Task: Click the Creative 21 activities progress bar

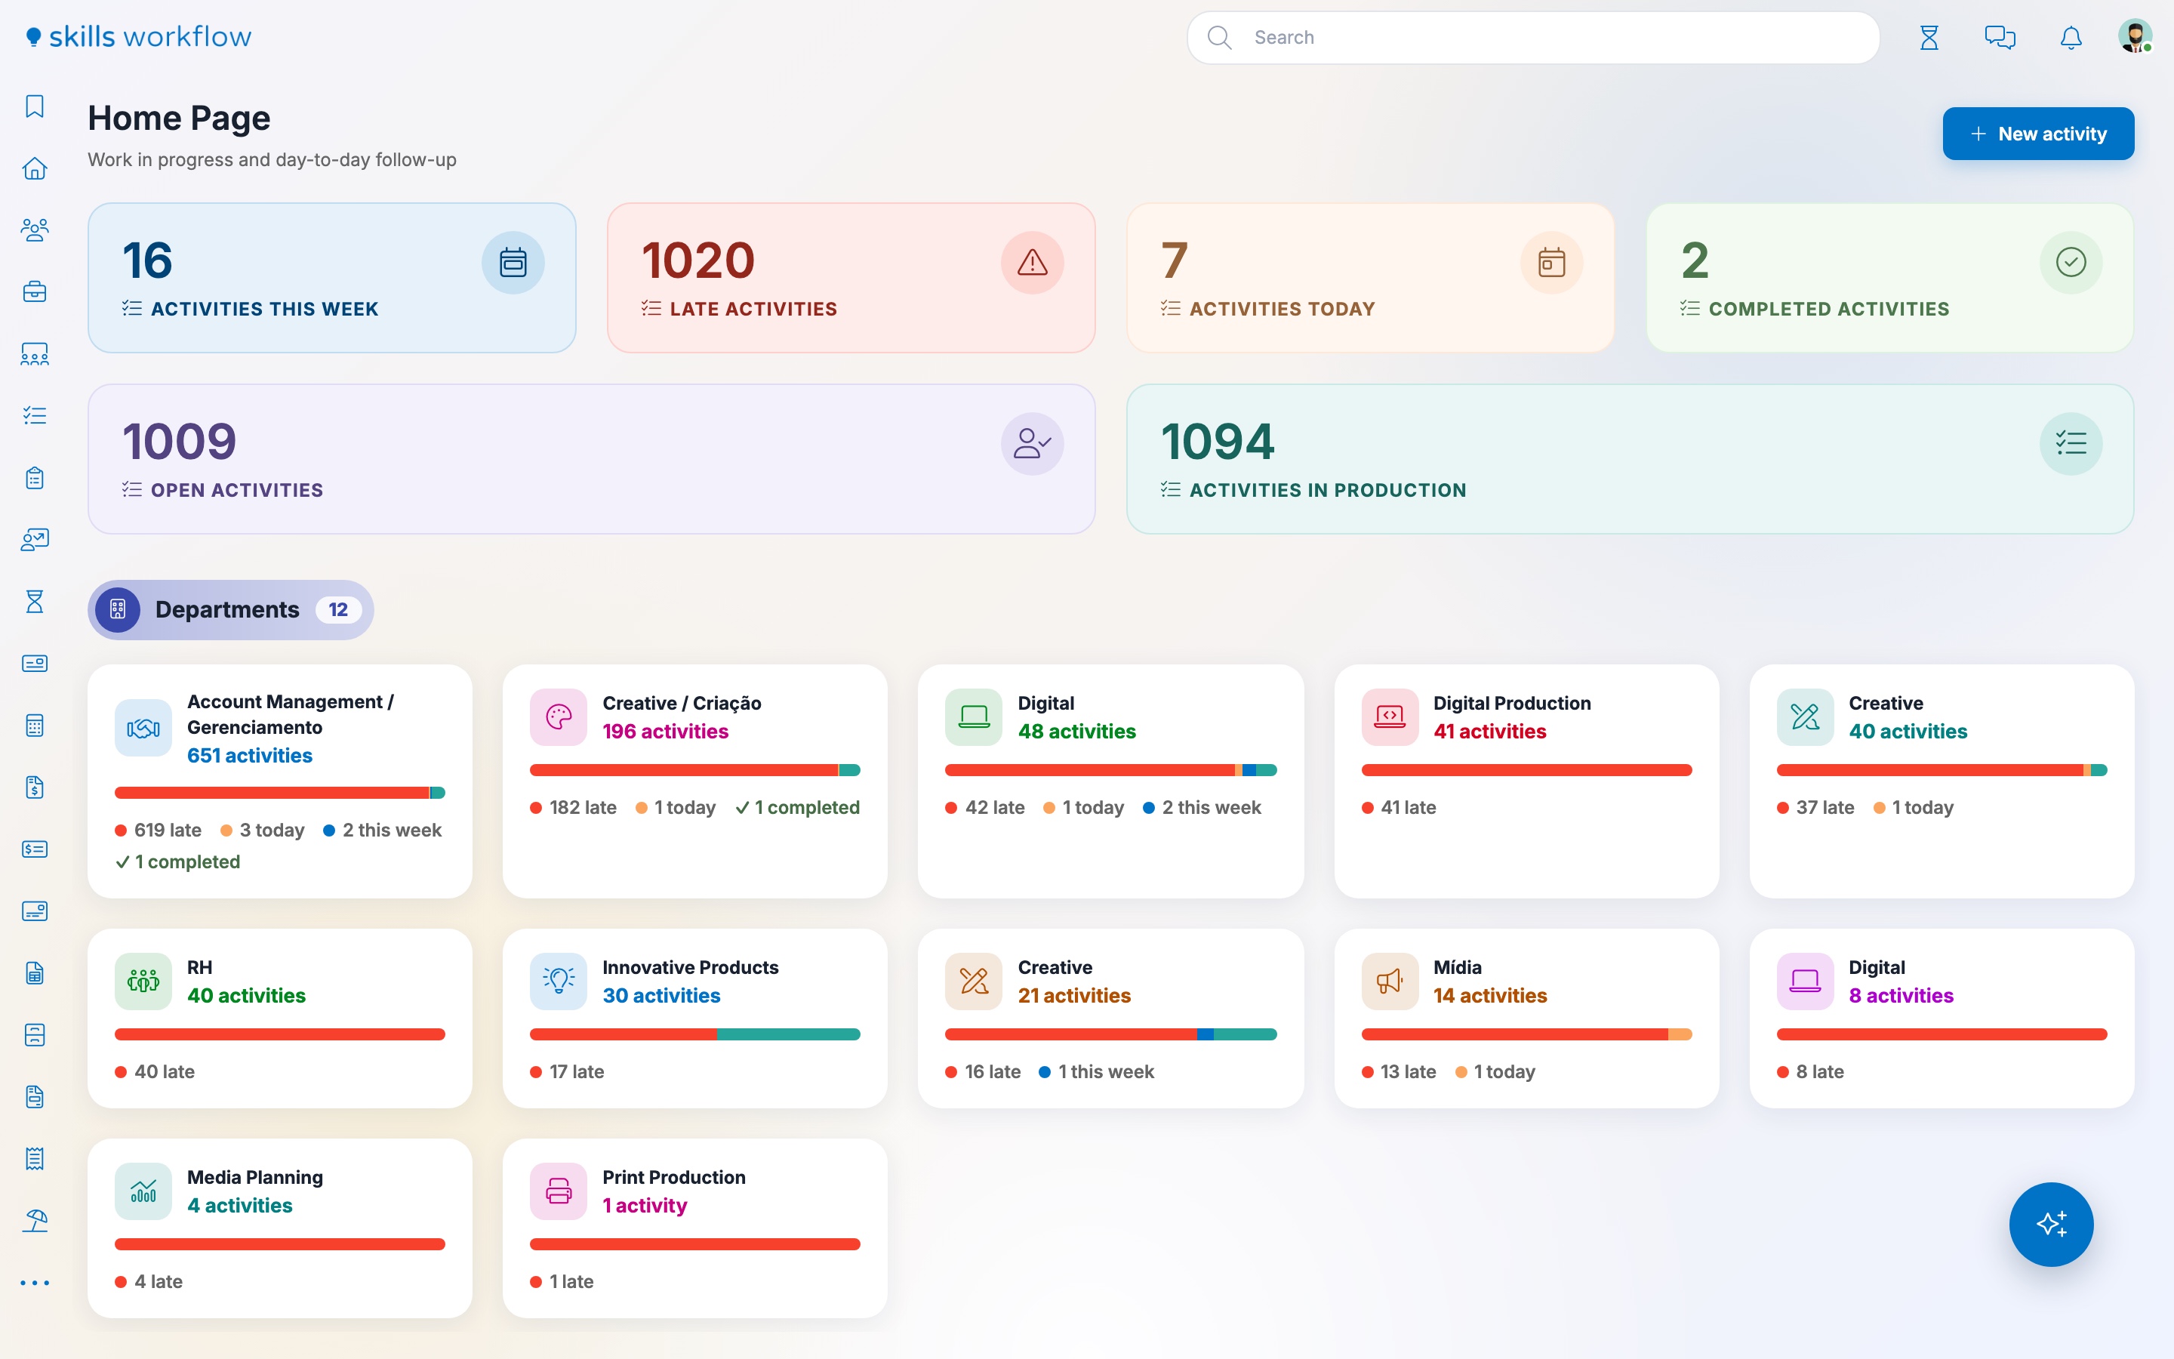Action: click(1110, 1034)
